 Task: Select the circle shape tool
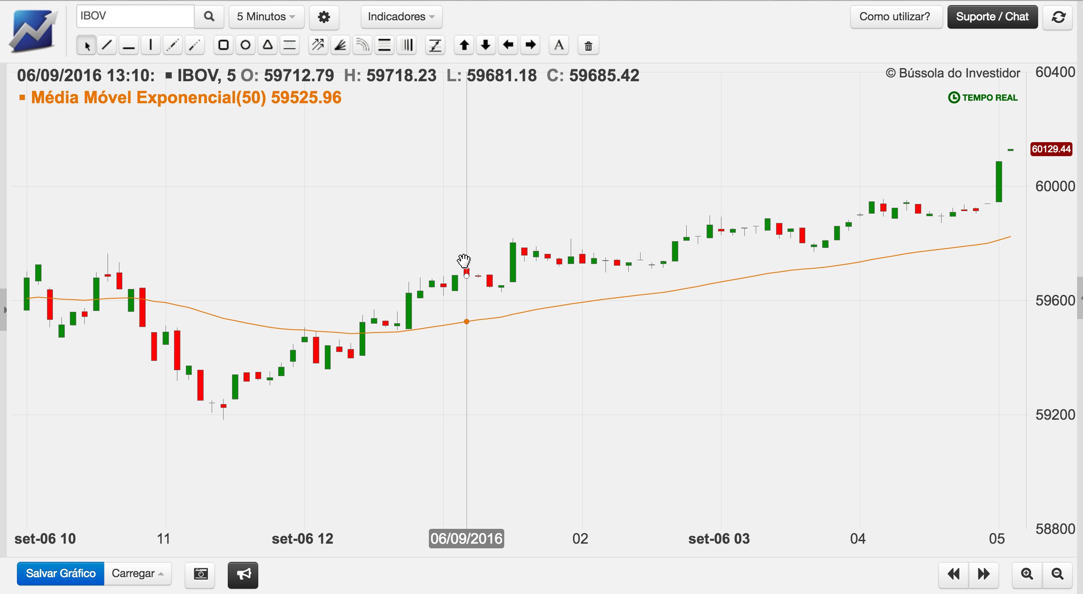coord(246,45)
